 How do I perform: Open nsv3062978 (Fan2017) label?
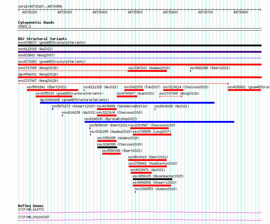(142, 87)
